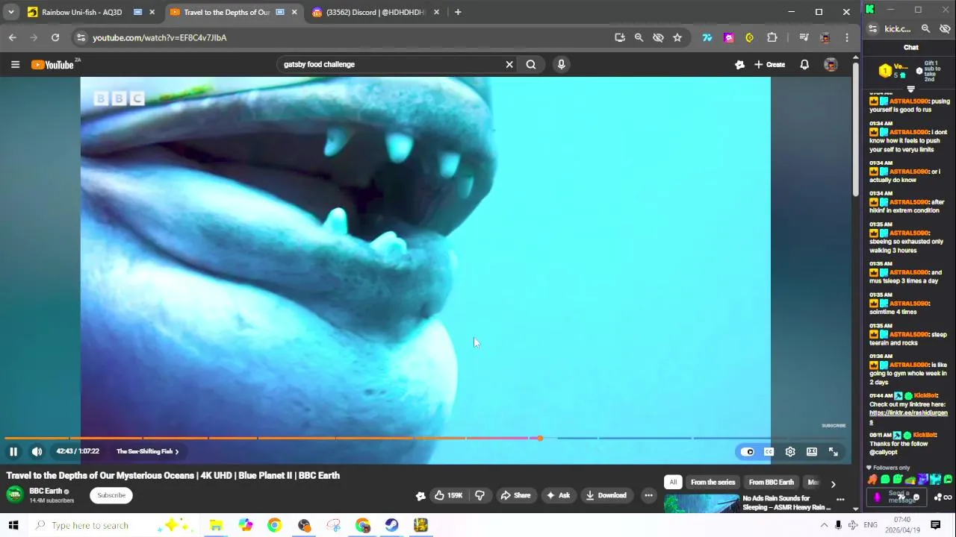The width and height of the screenshot is (956, 537).
Task: Subscribe to BBC Earth
Action: 111,495
